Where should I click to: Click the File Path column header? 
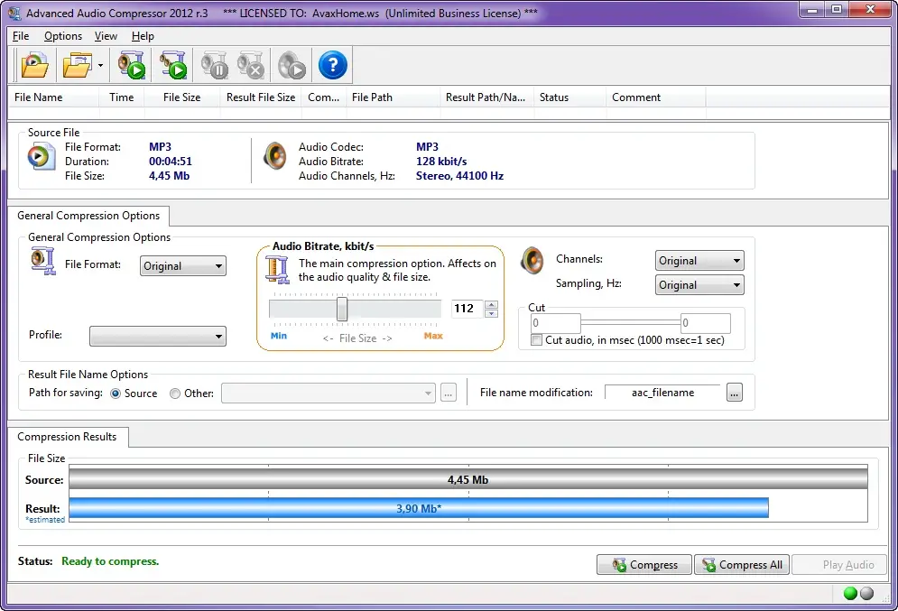(393, 97)
